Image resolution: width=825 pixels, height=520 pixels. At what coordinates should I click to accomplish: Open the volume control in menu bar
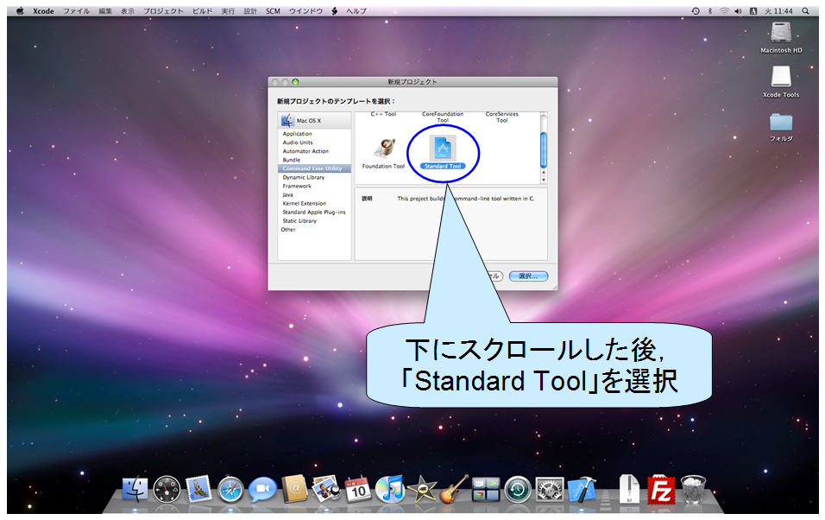pos(738,10)
